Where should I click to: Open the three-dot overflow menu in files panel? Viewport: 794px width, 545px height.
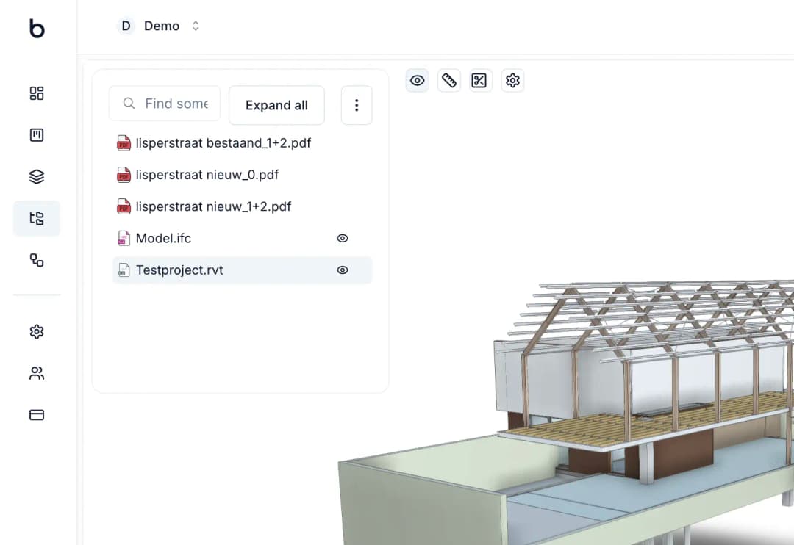[x=357, y=105]
